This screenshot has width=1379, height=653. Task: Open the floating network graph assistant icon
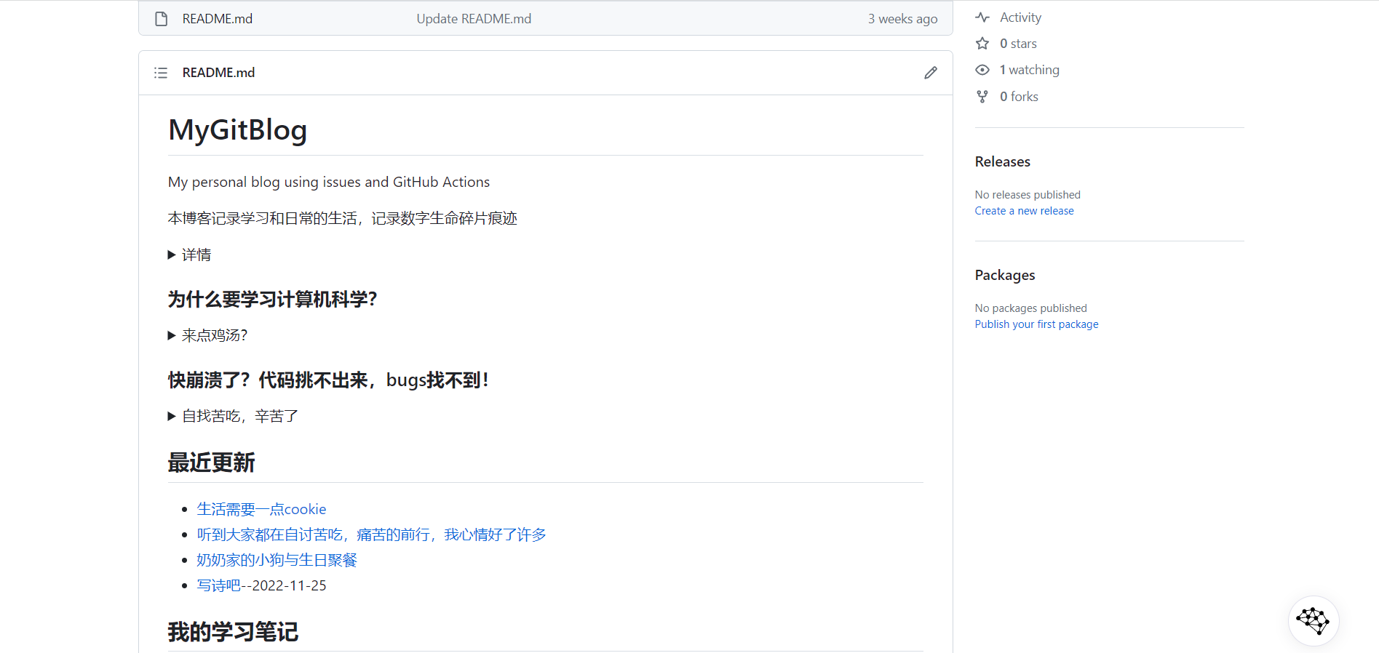point(1314,620)
